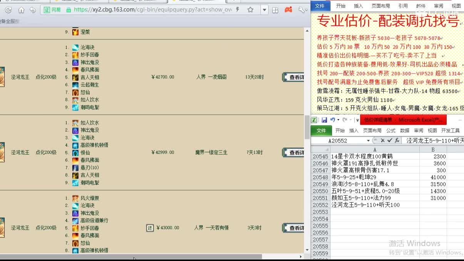Go to the browser home page
Image resolution: width=464 pixels, height=261 pixels.
pos(21,10)
